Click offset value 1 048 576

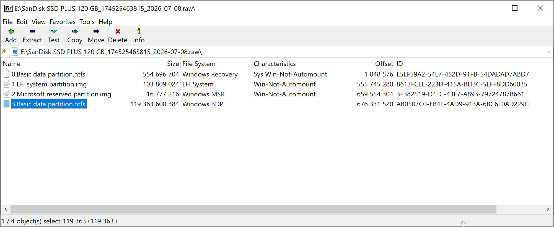pyautogui.click(x=379, y=74)
